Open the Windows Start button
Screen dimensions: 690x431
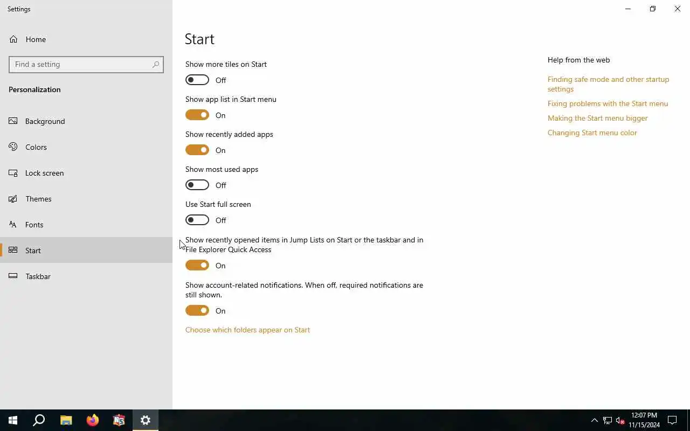coord(13,420)
